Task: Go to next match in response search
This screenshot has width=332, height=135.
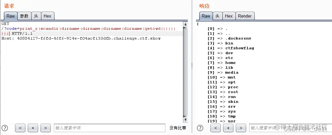Action: (x=241, y=128)
